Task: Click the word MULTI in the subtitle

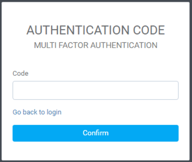Action: tap(45, 45)
